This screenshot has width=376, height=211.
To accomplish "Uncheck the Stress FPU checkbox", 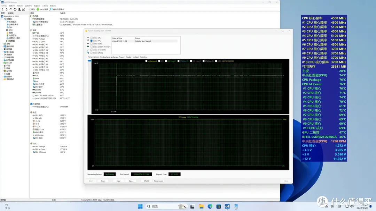I will (91, 41).
